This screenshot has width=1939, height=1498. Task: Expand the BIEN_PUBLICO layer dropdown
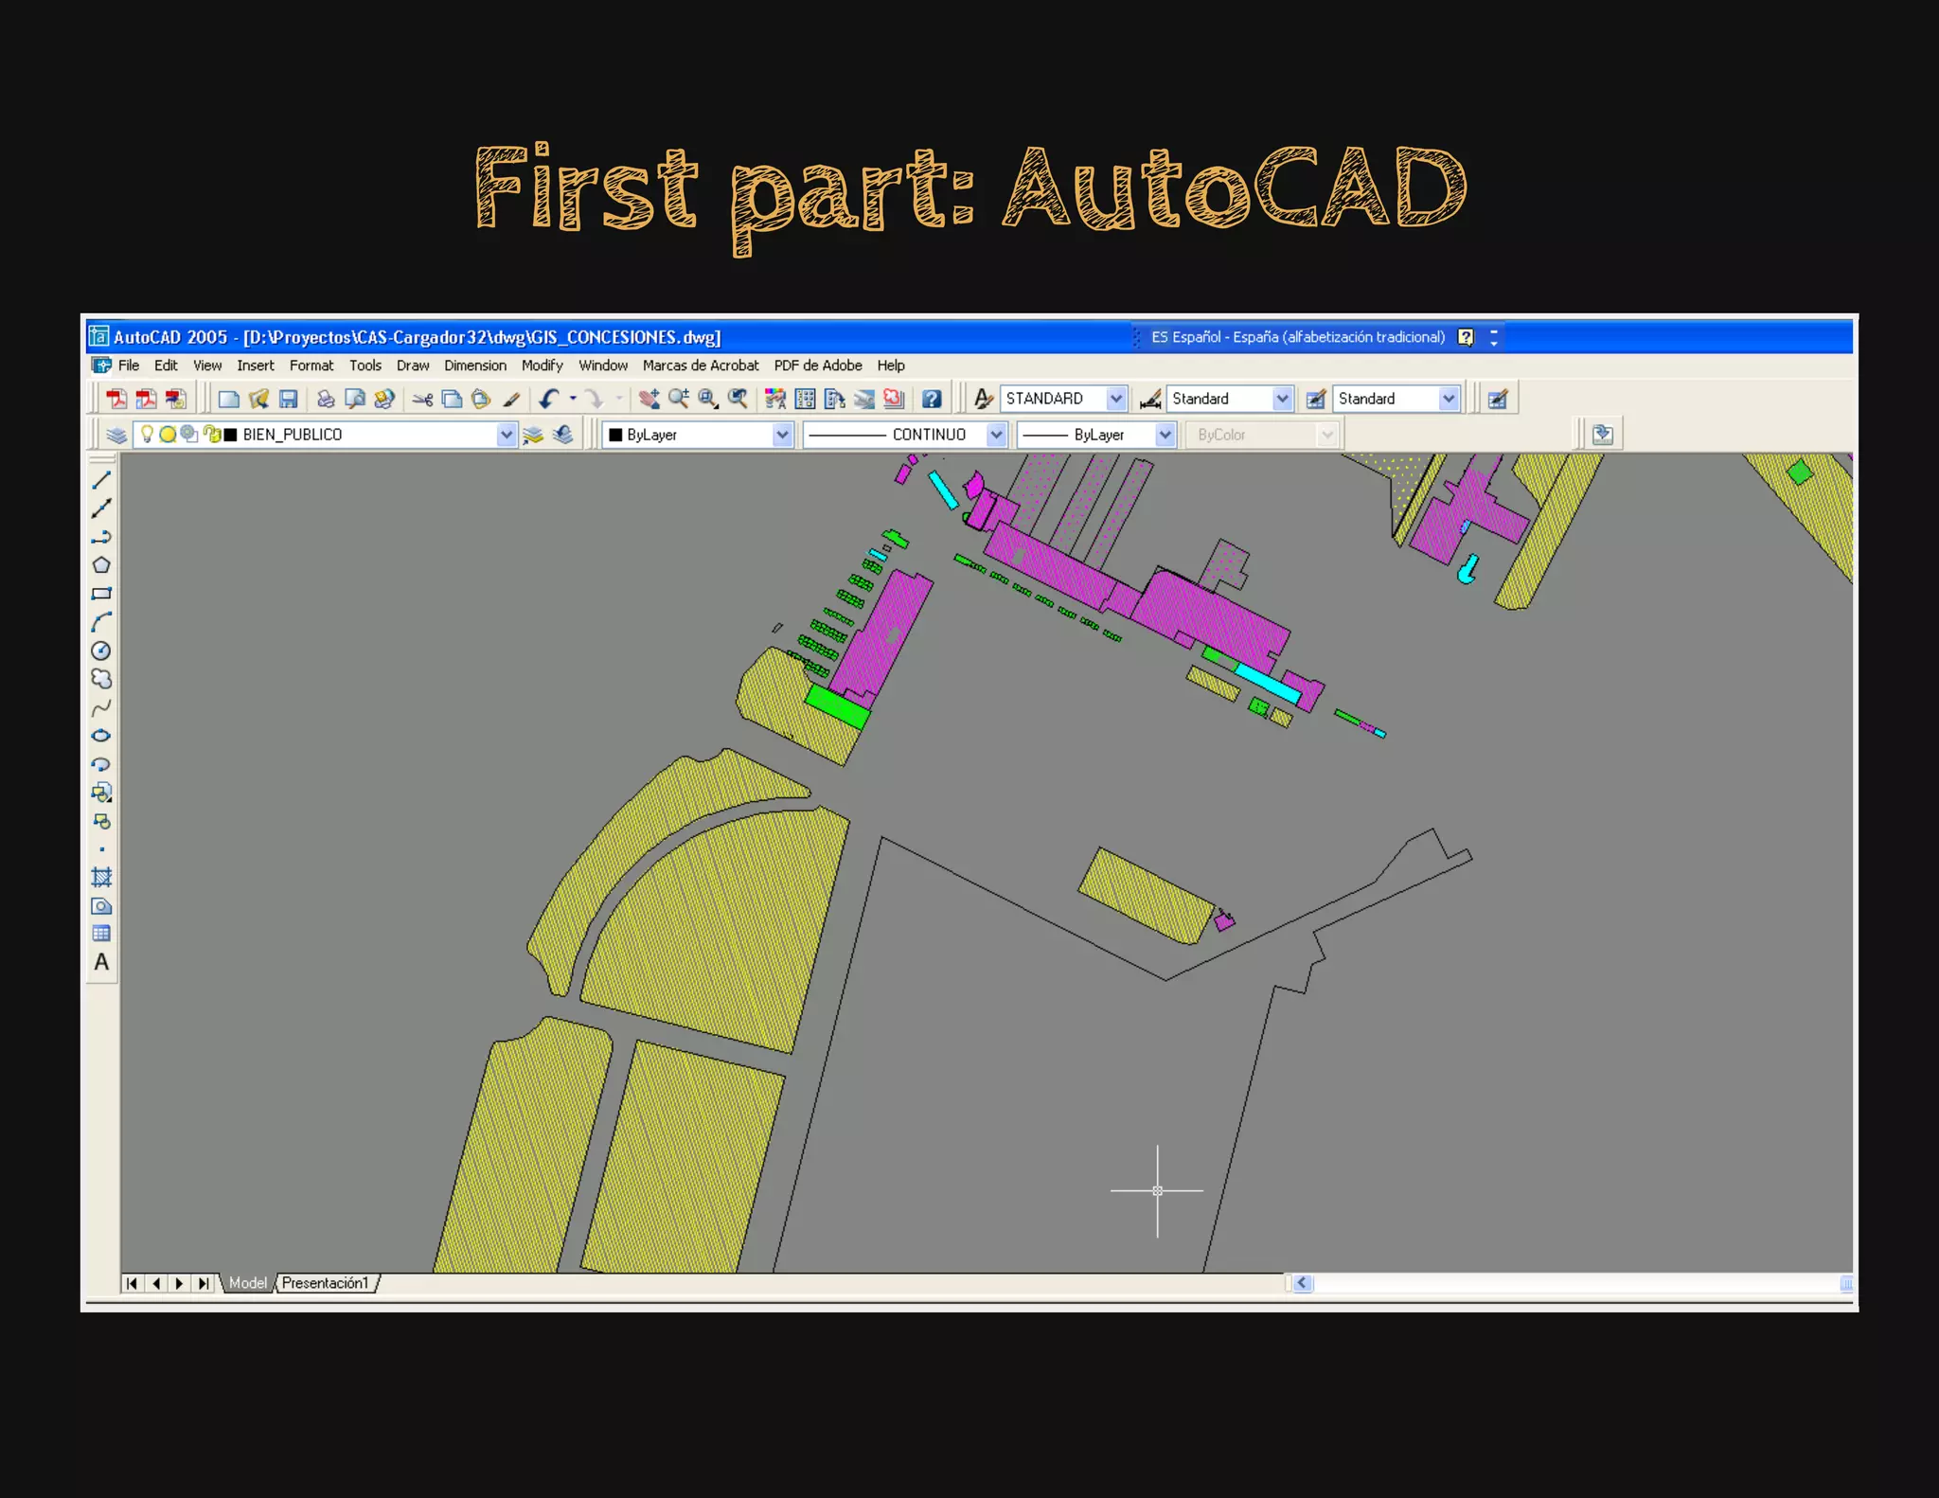(507, 435)
